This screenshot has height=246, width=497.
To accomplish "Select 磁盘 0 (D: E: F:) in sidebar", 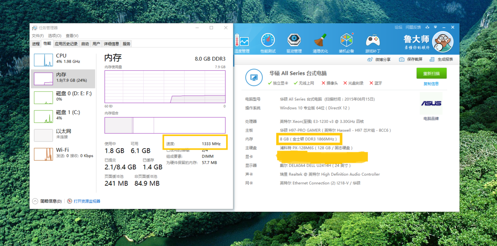I will [x=63, y=98].
